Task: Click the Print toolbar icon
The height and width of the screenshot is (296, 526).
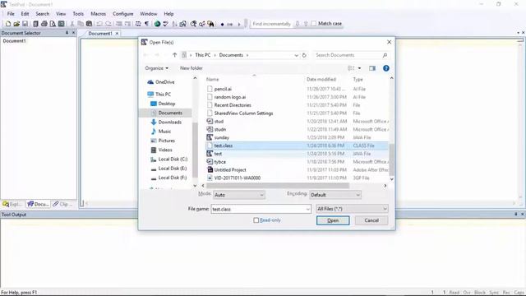Action: point(44,24)
